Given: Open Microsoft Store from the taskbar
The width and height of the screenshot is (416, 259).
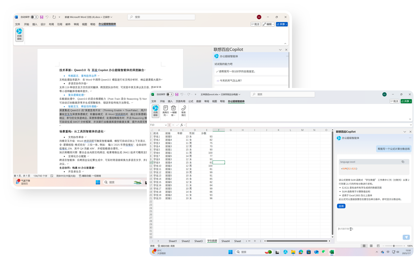Looking at the screenshot, I should pyautogui.click(x=308, y=252).
